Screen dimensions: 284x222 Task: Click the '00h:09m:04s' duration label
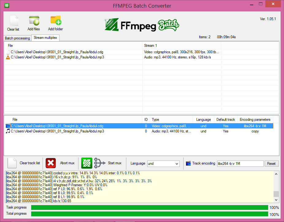click(x=226, y=37)
